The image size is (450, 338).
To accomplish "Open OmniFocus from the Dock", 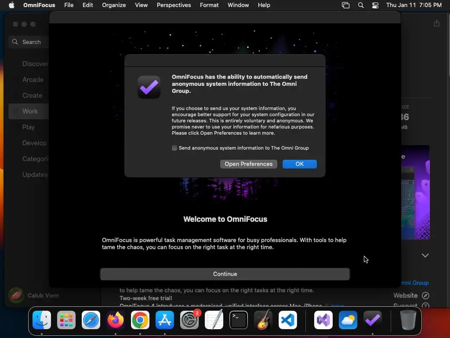I will click(373, 320).
